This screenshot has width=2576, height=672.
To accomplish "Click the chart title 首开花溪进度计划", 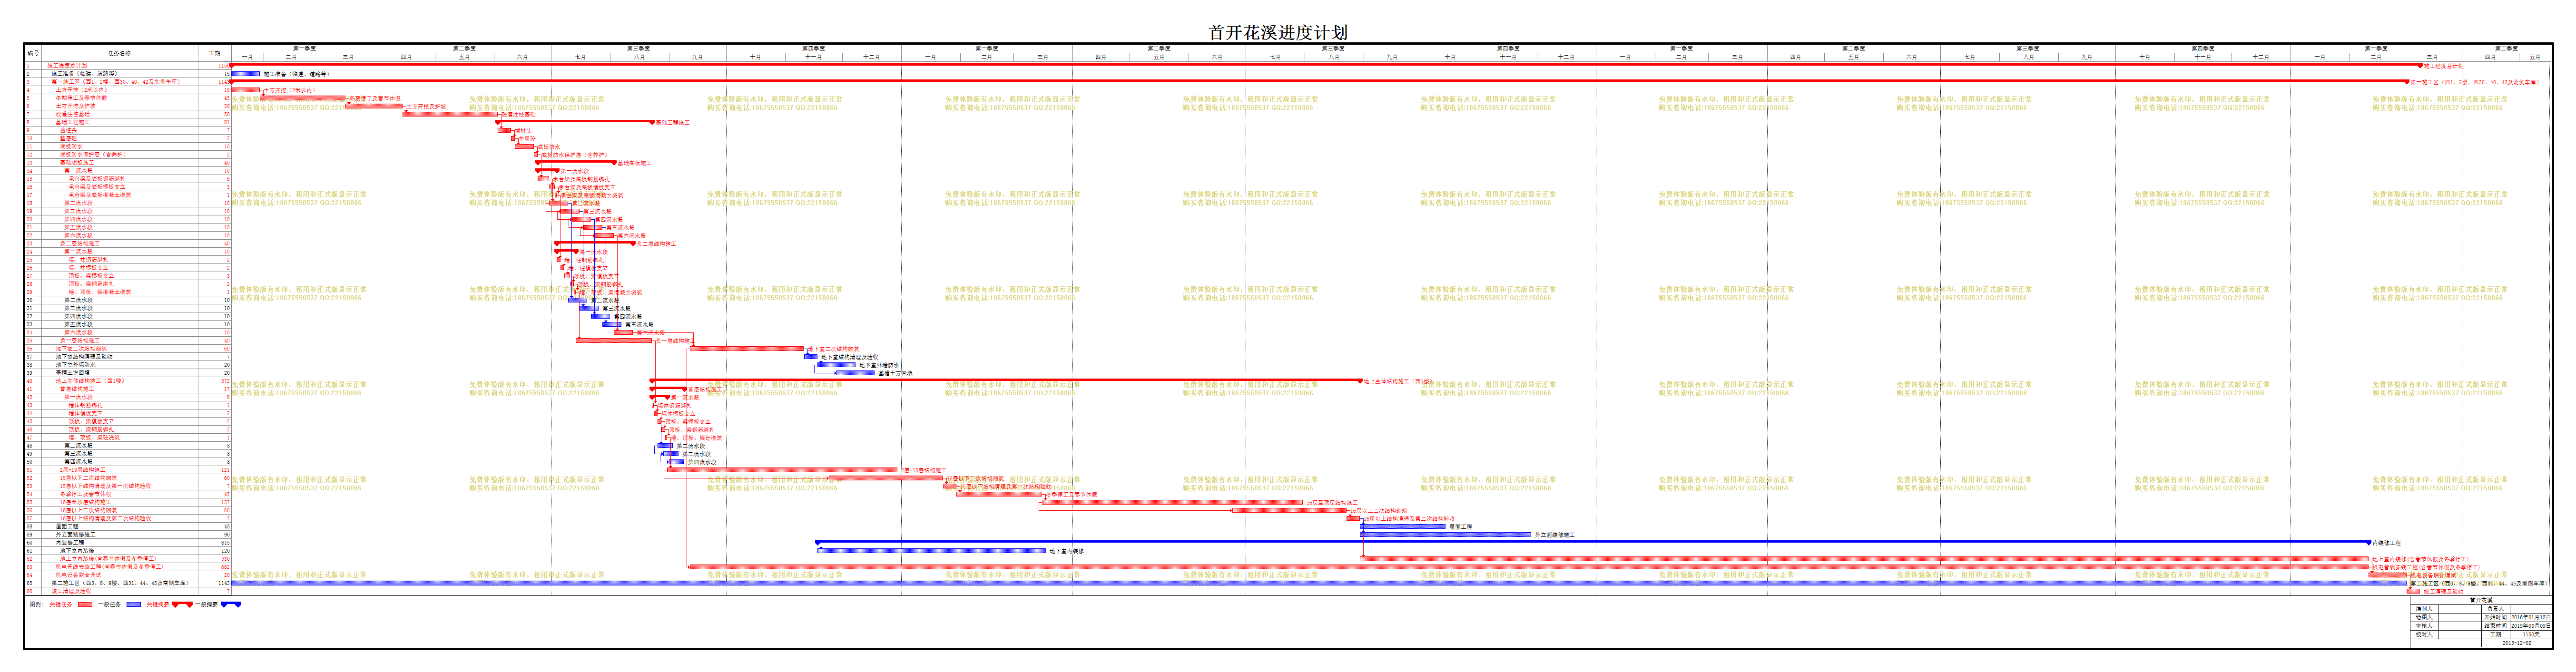I will click(x=1278, y=32).
